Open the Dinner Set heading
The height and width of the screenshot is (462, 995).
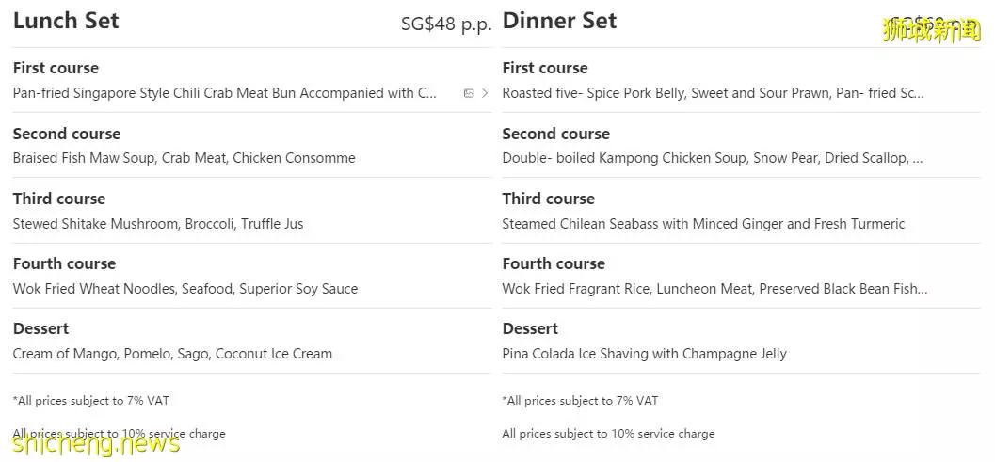[x=559, y=21]
